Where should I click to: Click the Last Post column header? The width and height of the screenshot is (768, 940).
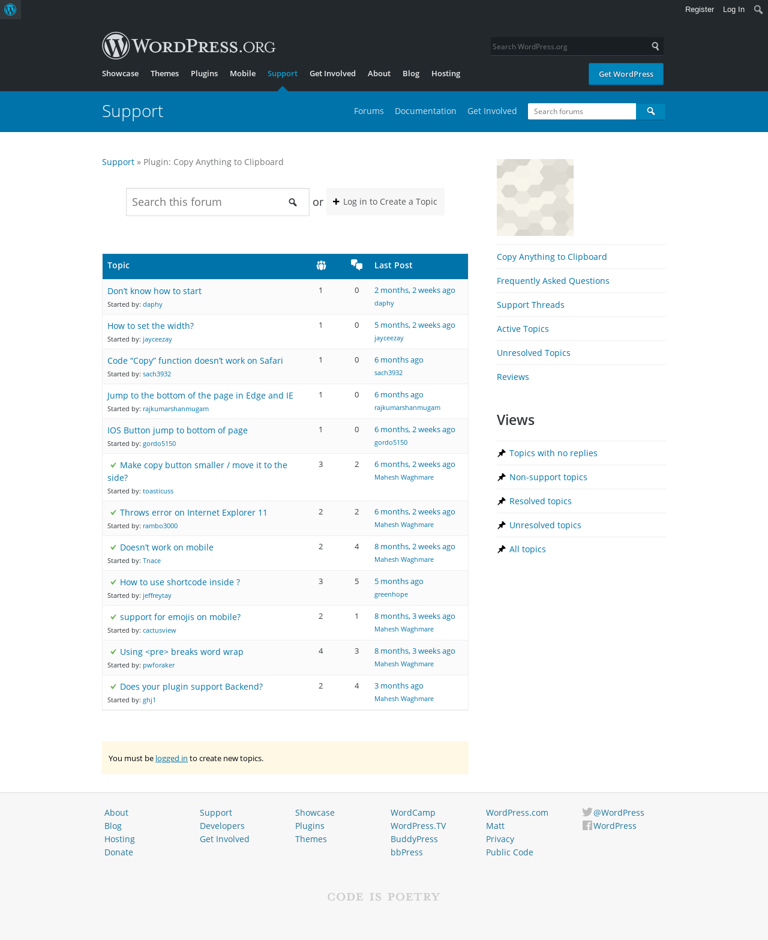coord(394,265)
